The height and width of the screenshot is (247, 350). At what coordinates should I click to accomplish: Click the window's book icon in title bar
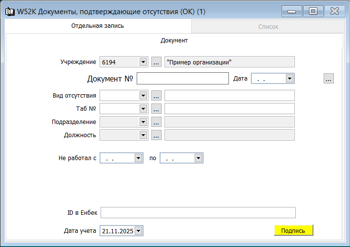coord(9,10)
